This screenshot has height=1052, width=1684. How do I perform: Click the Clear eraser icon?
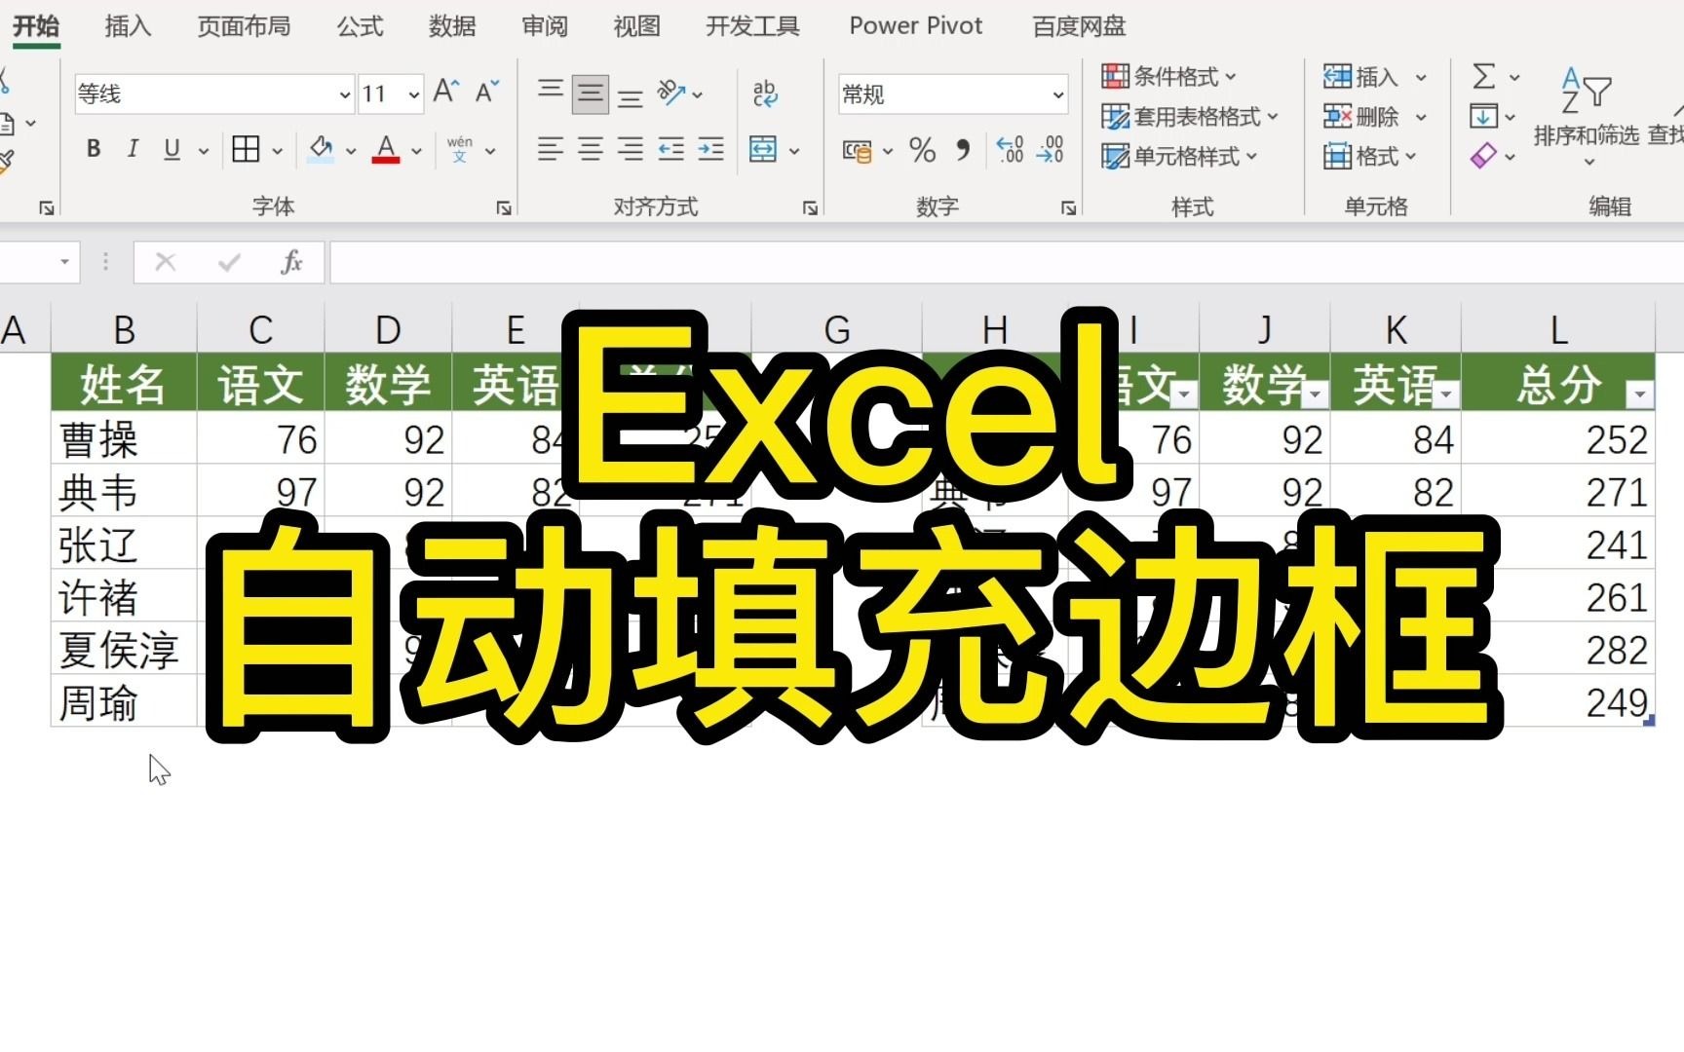1483,156
